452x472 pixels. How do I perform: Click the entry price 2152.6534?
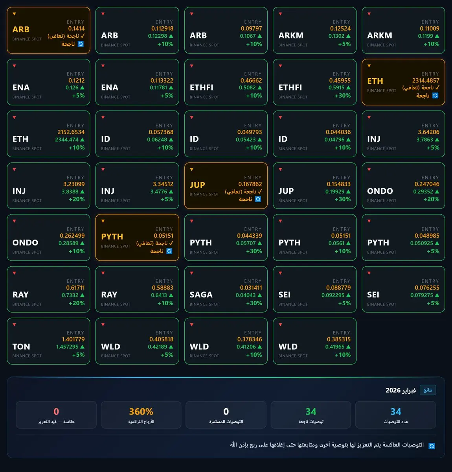click(x=71, y=132)
